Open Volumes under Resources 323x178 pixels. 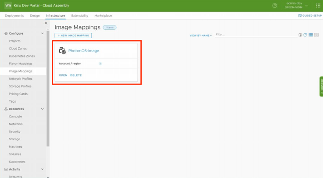(15, 154)
